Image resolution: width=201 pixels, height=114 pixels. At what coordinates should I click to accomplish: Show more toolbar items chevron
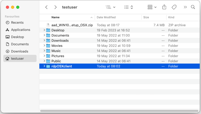[185, 7]
